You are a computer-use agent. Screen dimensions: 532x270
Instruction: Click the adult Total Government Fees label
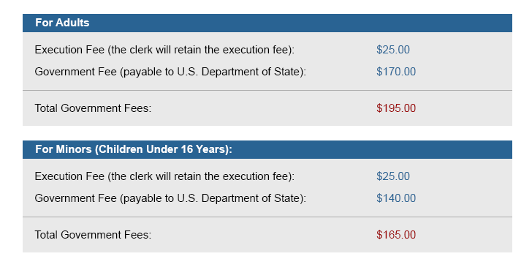(x=93, y=108)
